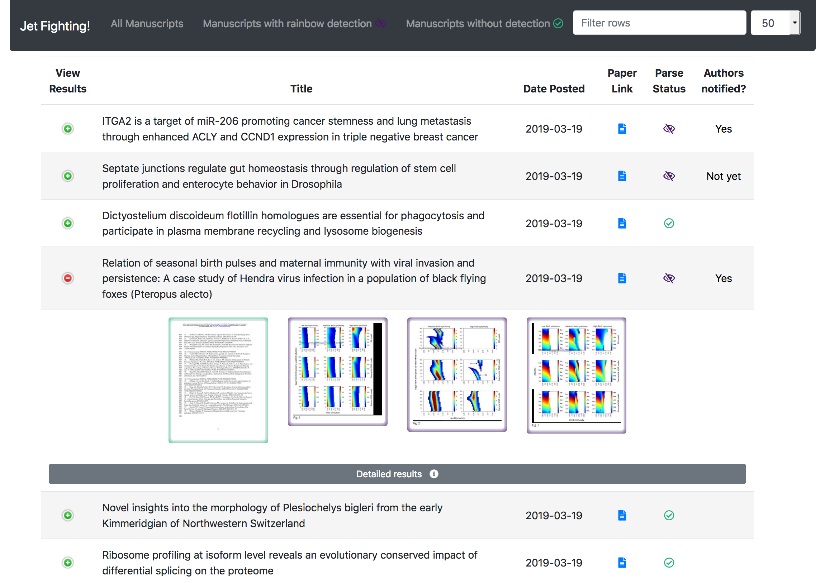Open paper link for Septate junctions manuscript
Image resolution: width=825 pixels, height=583 pixels.
coord(622,176)
